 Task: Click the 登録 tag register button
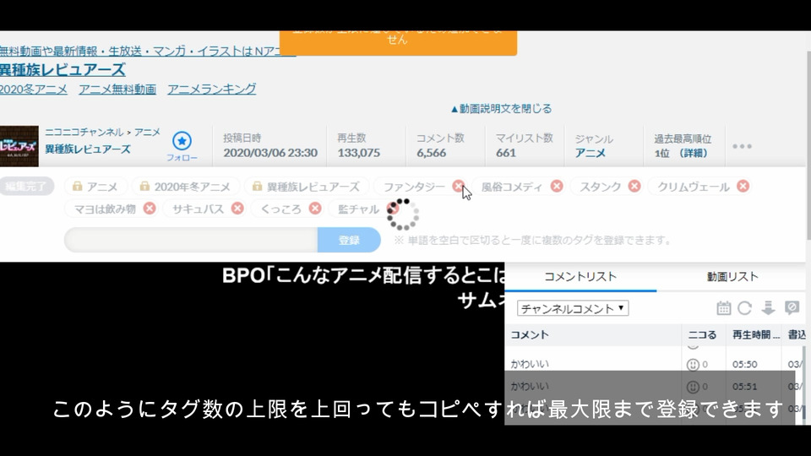point(349,240)
